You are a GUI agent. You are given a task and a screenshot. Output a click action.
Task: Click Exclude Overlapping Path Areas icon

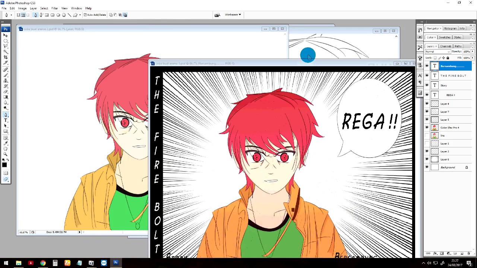point(125,15)
